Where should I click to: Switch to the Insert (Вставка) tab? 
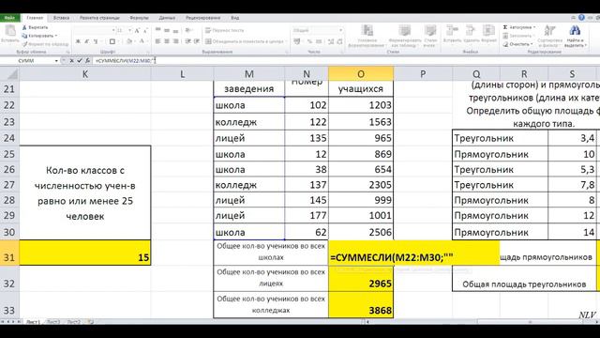click(61, 18)
